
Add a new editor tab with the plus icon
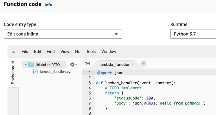[x=143, y=64]
